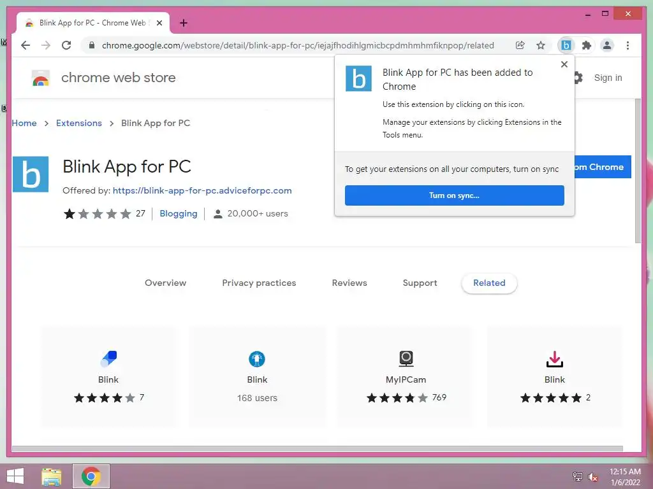The height and width of the screenshot is (489, 653).
Task: Click the Blink App logo in popup
Action: [x=358, y=78]
